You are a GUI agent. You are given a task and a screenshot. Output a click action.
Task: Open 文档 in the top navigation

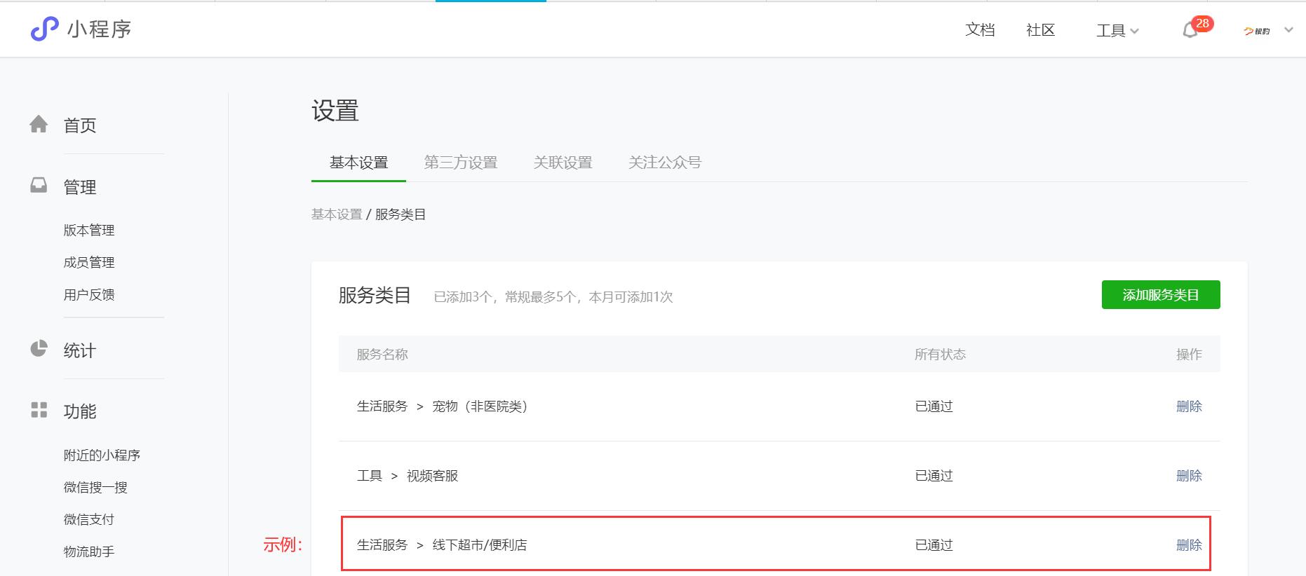[980, 30]
